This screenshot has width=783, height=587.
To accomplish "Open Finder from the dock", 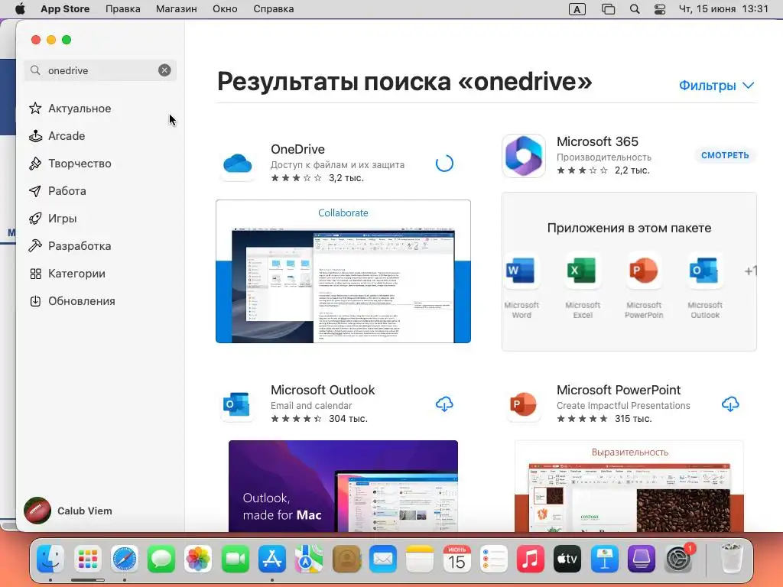I will tap(50, 559).
